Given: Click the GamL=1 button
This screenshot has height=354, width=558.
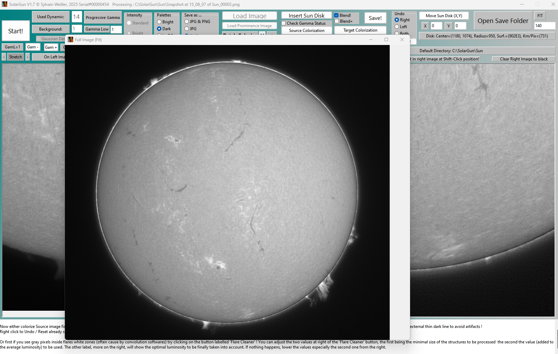Looking at the screenshot, I should (x=13, y=47).
